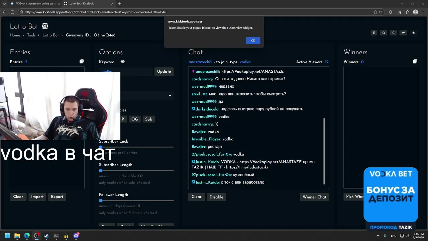Go back in the browser
The width and height of the screenshot is (428, 241).
point(4,12)
